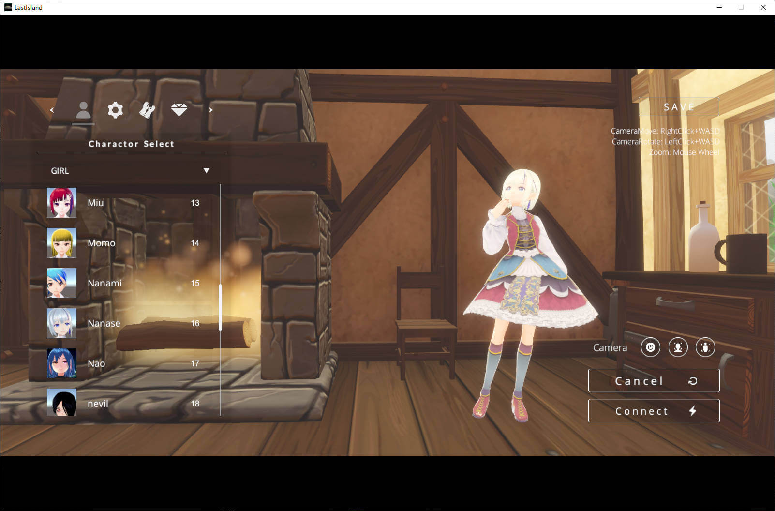Viewport: 775px width, 511px height.
Task: Open the gloves equipment tab
Action: [x=147, y=110]
